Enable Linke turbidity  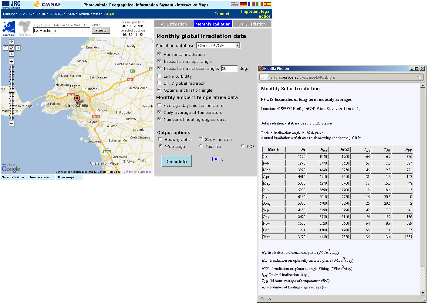pyautogui.click(x=159, y=76)
